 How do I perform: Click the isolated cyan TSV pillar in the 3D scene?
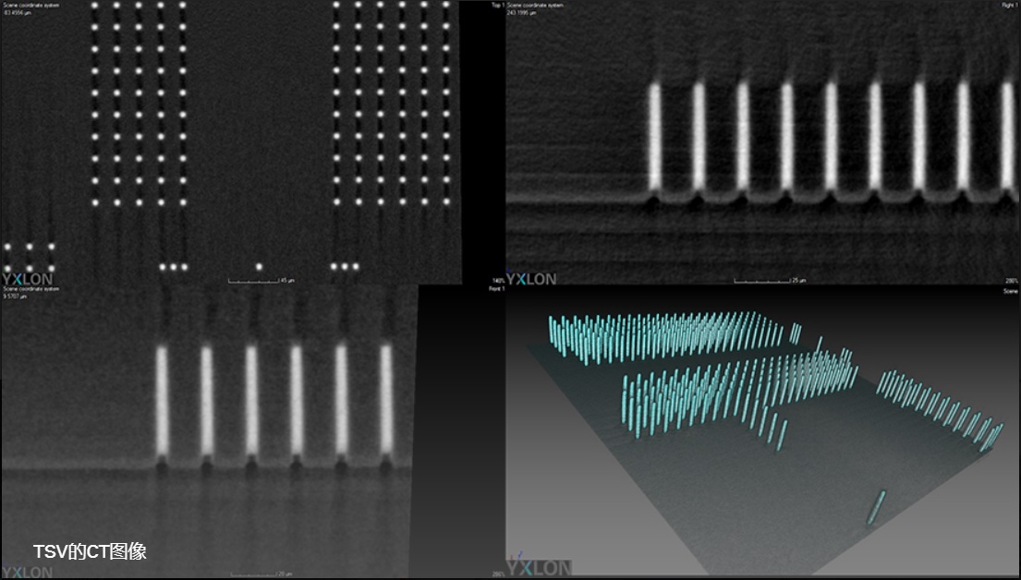click(x=875, y=507)
